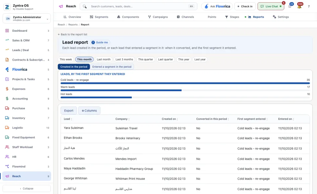
Task: Click the Flowmind branch icon
Action: pyautogui.click(x=7, y=167)
